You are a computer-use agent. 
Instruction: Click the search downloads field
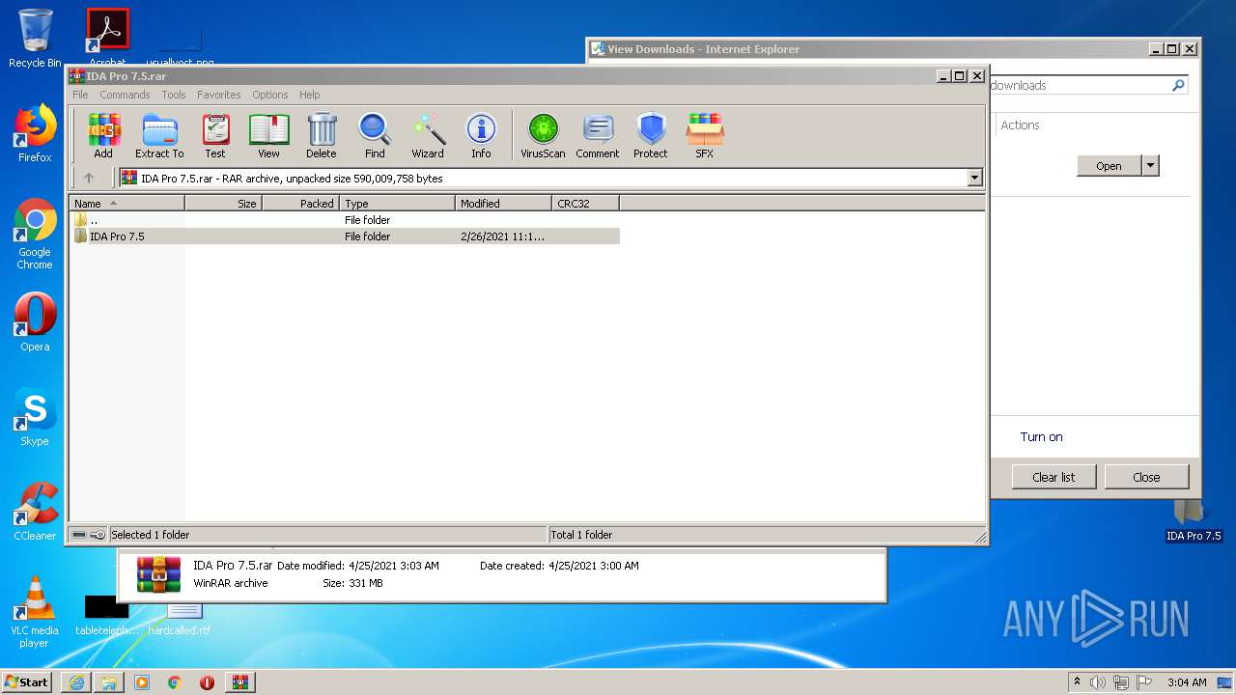point(1079,86)
